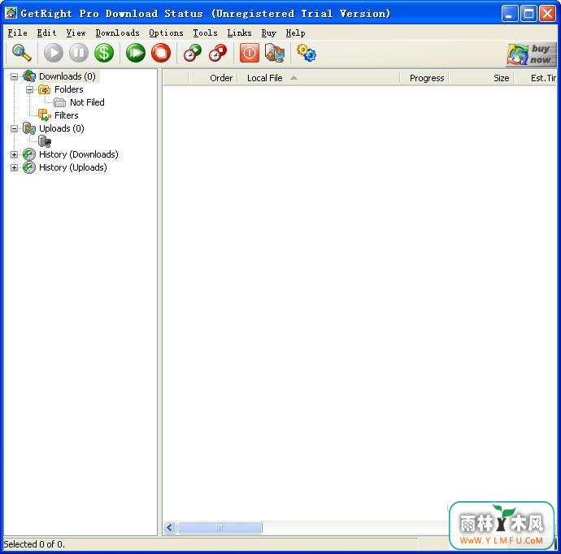Open the Buy menu

point(268,32)
